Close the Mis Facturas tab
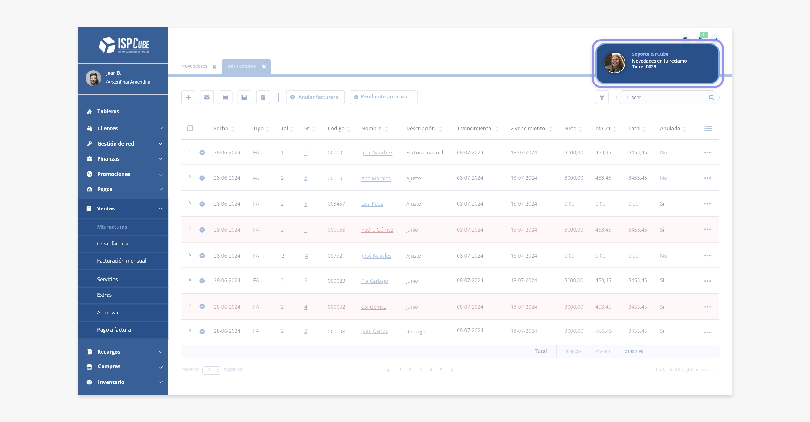Image resolution: width=810 pixels, height=422 pixels. 264,67
